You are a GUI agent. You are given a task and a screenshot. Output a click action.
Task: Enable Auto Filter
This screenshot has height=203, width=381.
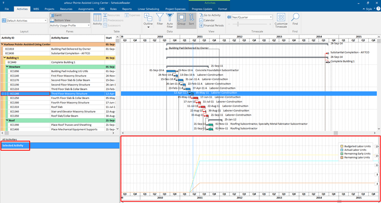coord(170,20)
